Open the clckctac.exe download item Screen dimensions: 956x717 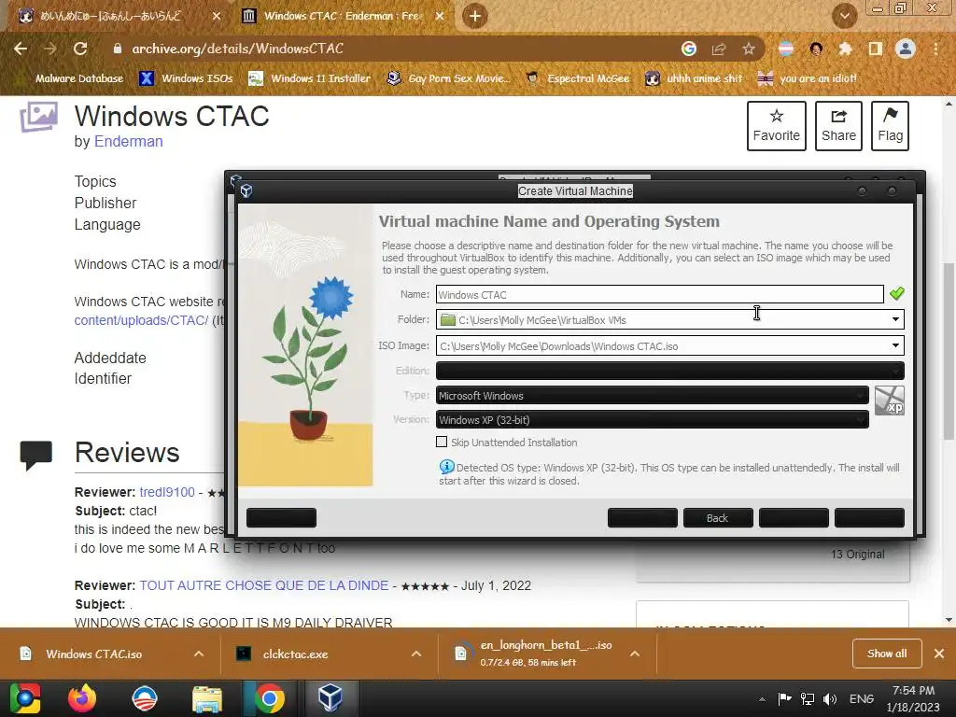[x=296, y=654]
